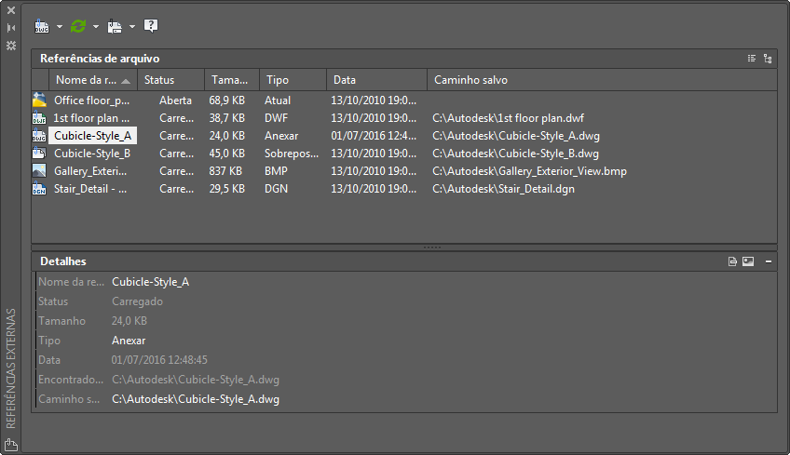Screen dimensions: 790x455
Task: Click the Change Path toolbar icon
Action: (x=115, y=26)
